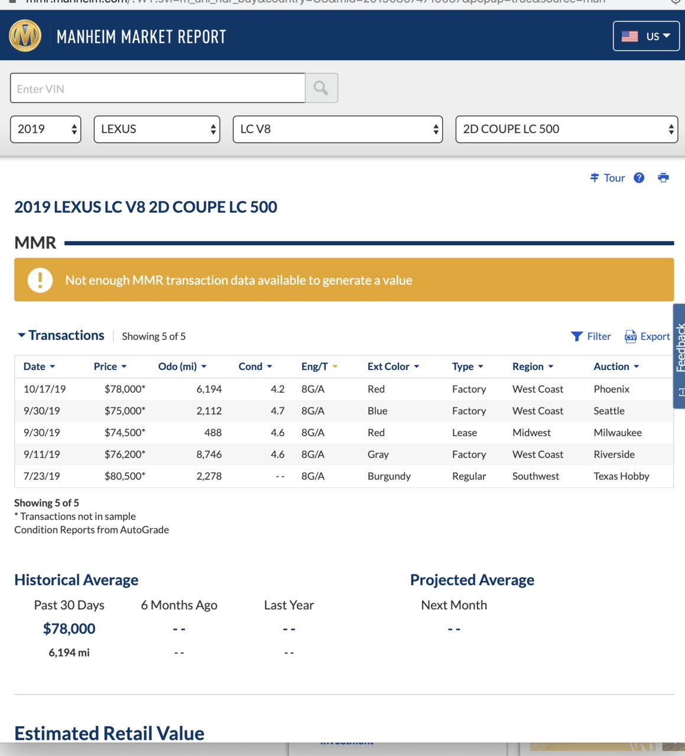Sort by Cond column

pos(255,366)
